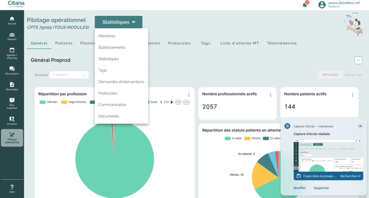Select Communication menu entry

point(121,105)
